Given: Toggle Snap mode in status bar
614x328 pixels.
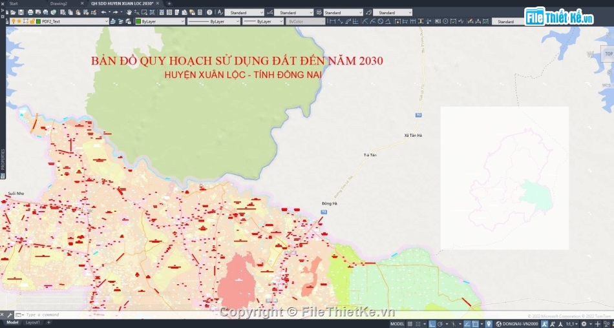Looking at the screenshot, I should (418, 323).
